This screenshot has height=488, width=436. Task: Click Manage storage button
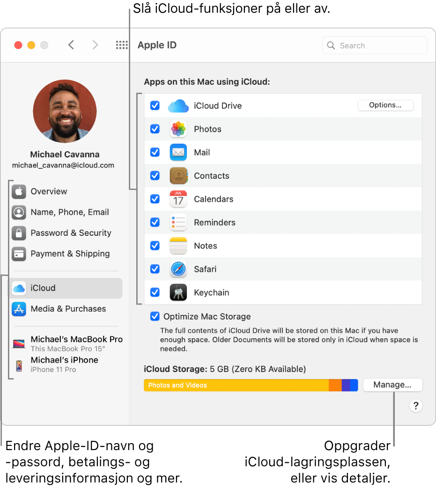point(392,385)
